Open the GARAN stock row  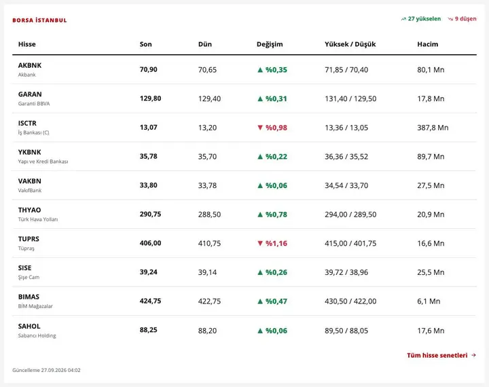pyautogui.click(x=244, y=98)
